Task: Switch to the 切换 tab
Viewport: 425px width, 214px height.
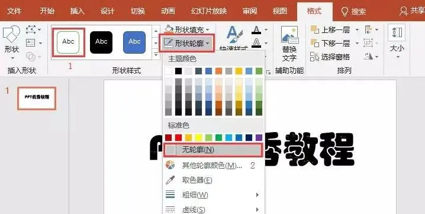Action: point(138,11)
